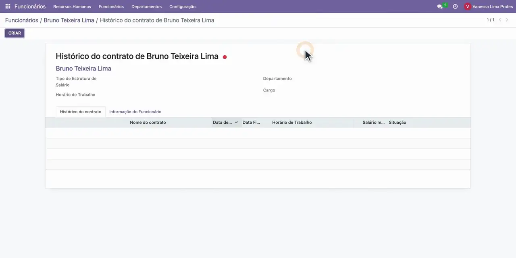
Task: Open the apps grid menu icon
Action: (x=8, y=6)
